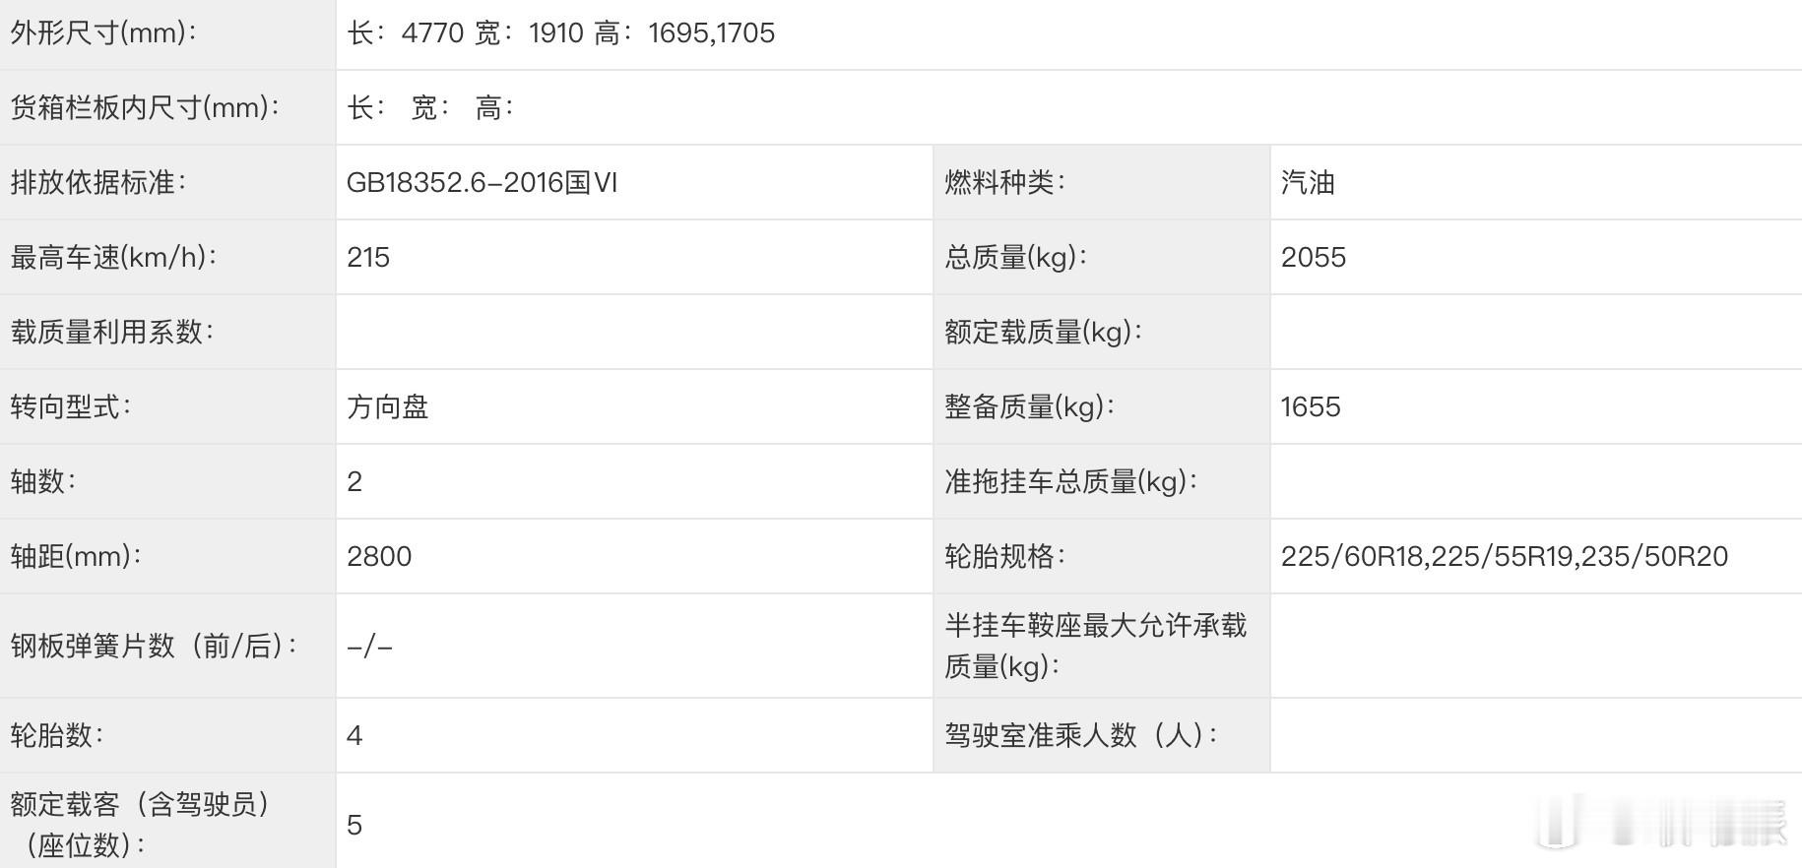Click the tire spec 225/60R18,225/55R19,235/50R20
The width and height of the screenshot is (1802, 868).
pyautogui.click(x=1505, y=556)
